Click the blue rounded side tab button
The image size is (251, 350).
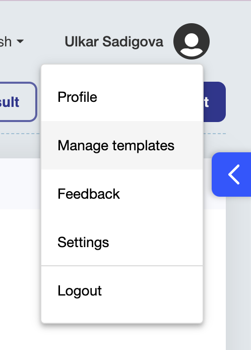(x=231, y=174)
